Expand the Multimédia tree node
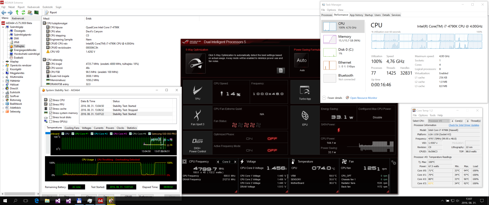 3,77
